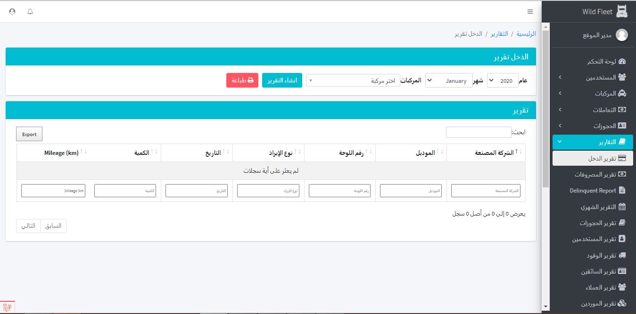This screenshot has width=636, height=314.
Task: Collapse the التقارير sidebar section
Action: click(593, 142)
